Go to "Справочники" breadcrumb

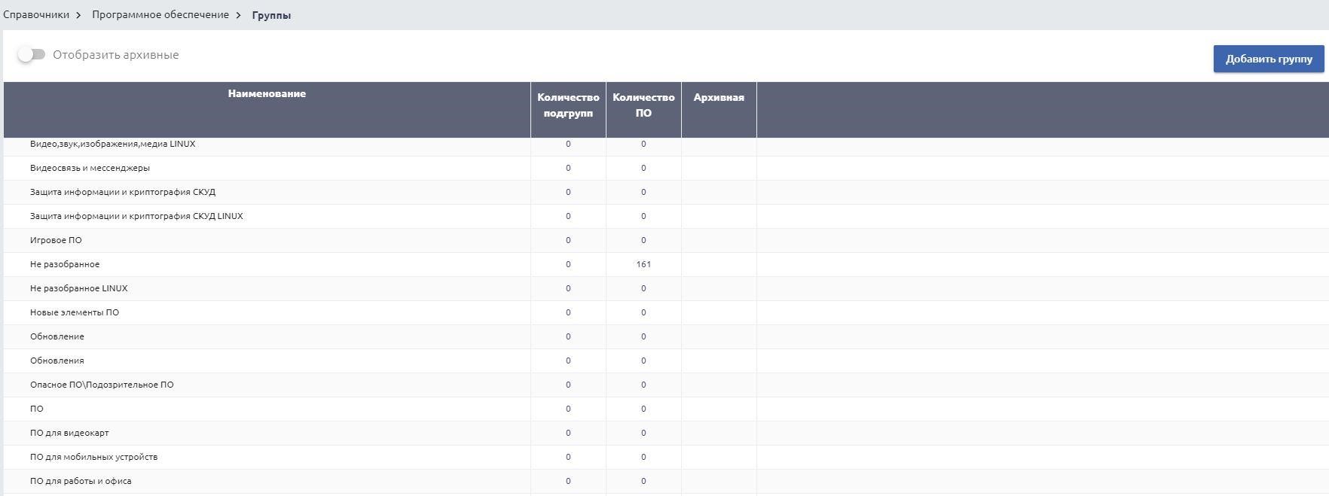coord(36,14)
